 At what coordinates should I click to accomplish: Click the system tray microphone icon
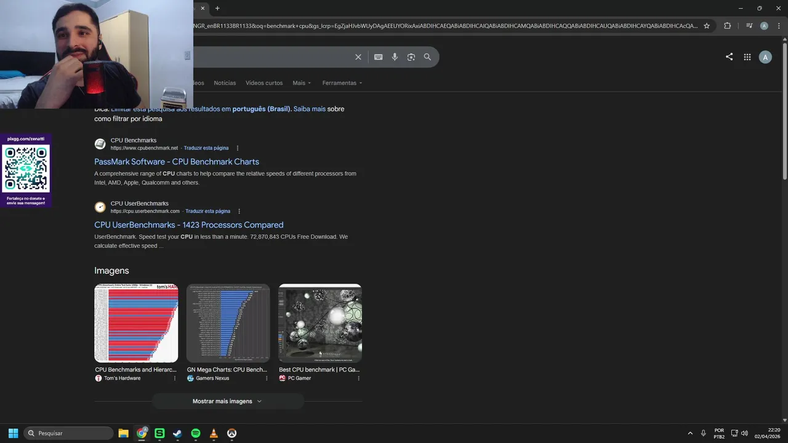pyautogui.click(x=703, y=433)
